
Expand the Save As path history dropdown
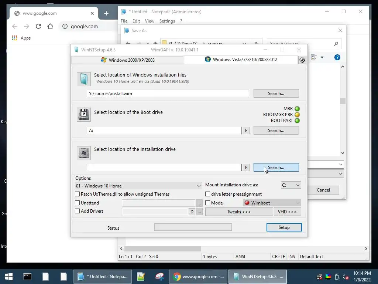click(244, 44)
